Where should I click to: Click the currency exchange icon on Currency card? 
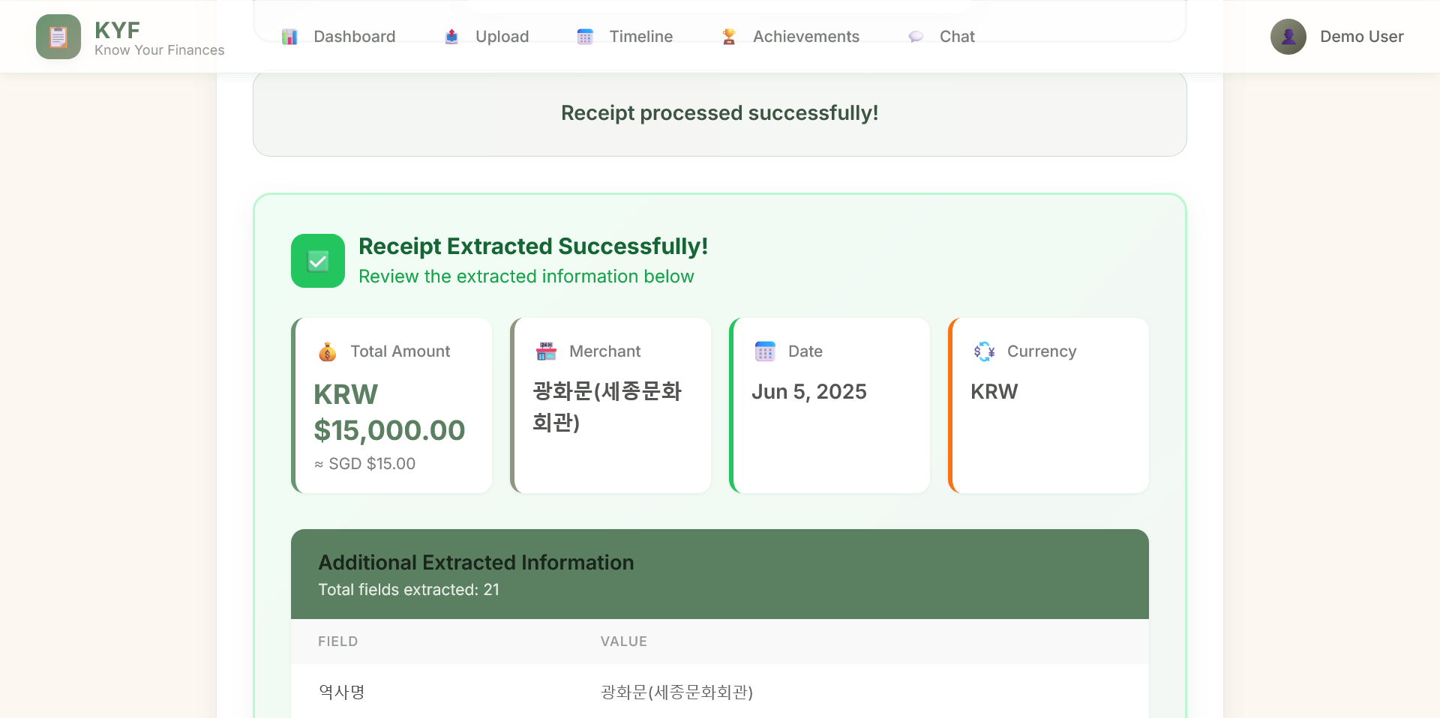coord(983,351)
